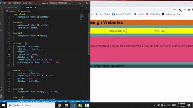Screen dimensions: 193x108
Task: Select the UTF-8 encoding indicator
Action: [53, 101]
